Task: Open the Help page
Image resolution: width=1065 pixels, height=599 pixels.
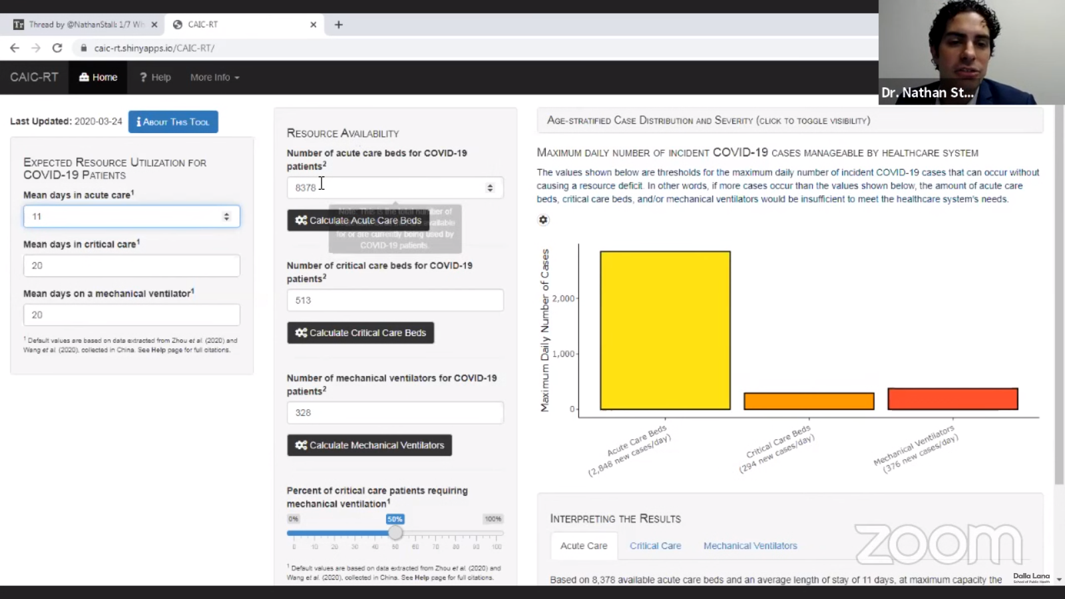Action: coord(155,77)
